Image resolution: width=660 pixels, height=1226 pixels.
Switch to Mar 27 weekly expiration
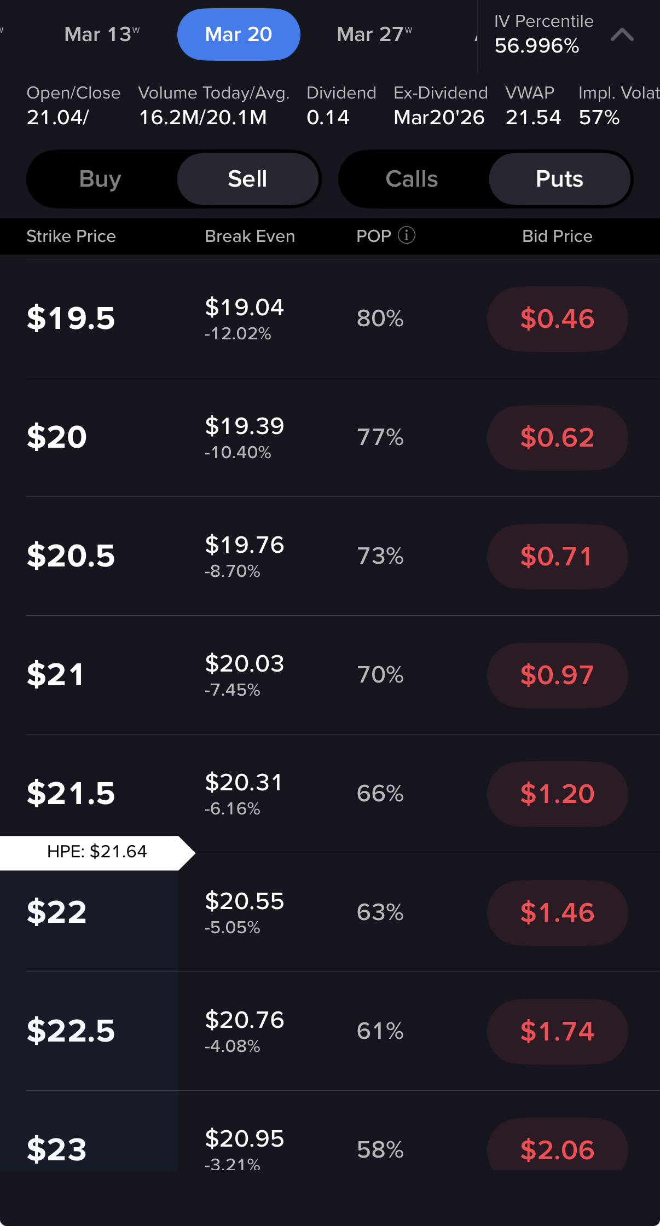(x=374, y=34)
